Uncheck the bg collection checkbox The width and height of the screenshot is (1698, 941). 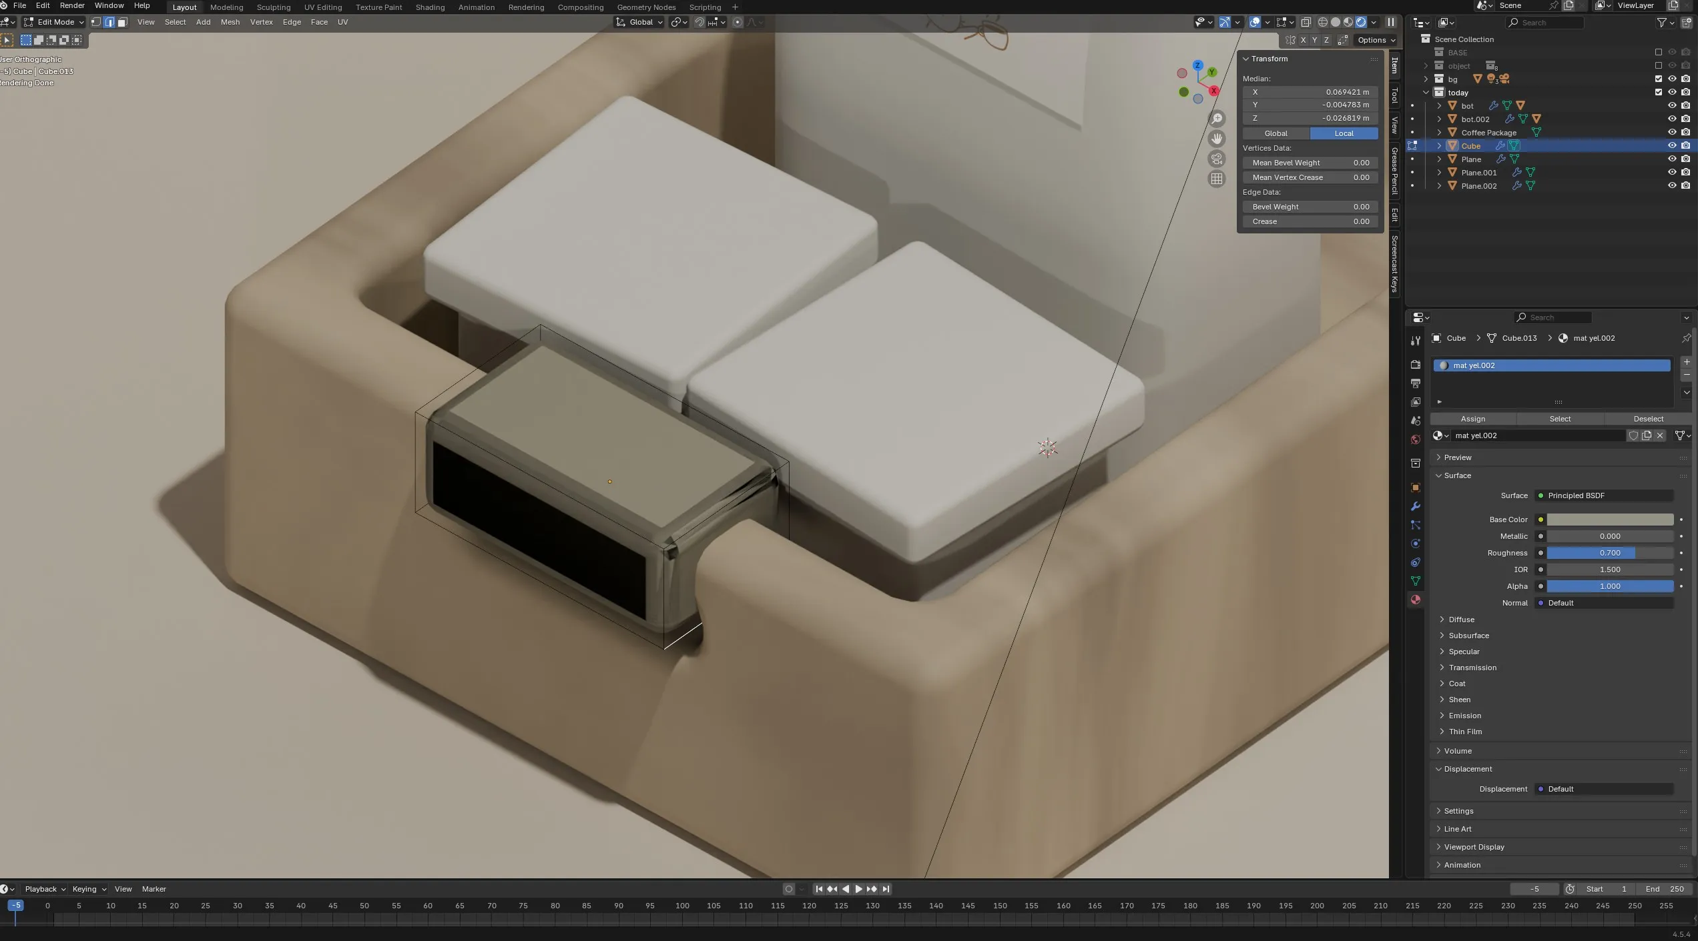tap(1659, 79)
